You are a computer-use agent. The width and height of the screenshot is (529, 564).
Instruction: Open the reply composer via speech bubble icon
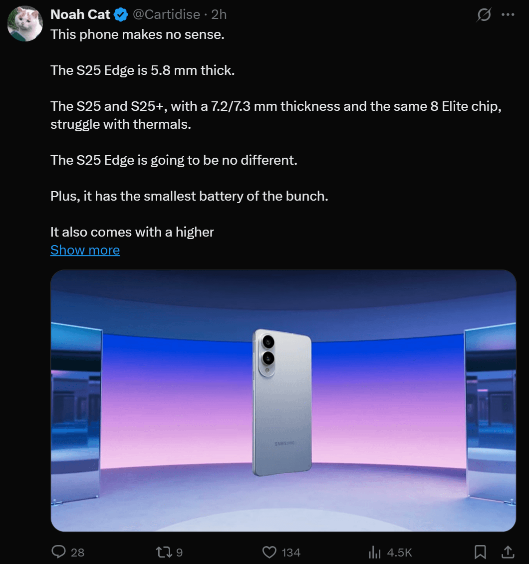[59, 552]
